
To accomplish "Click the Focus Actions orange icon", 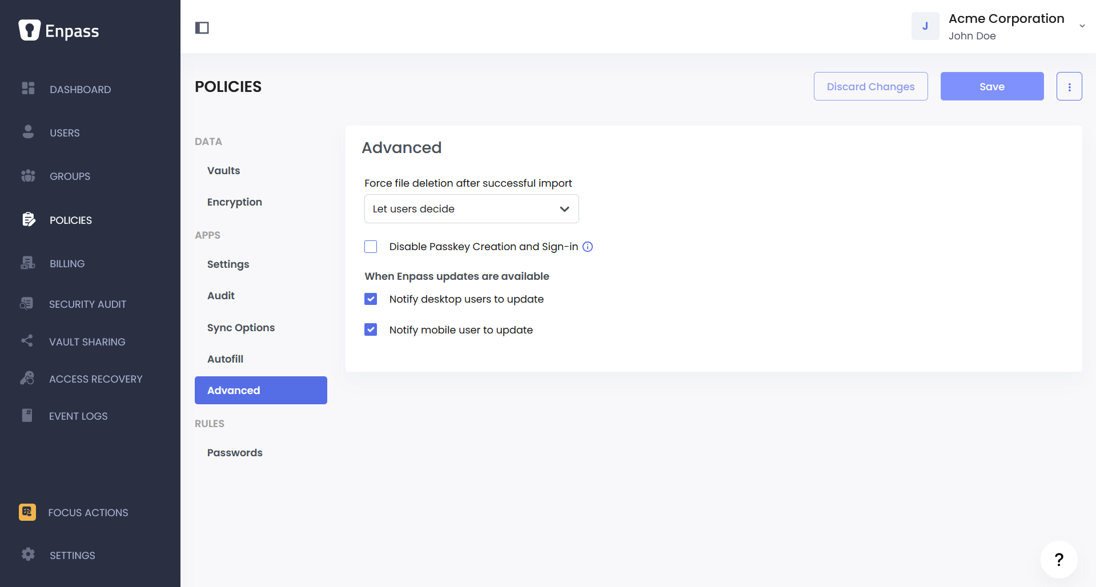I will 27,512.
